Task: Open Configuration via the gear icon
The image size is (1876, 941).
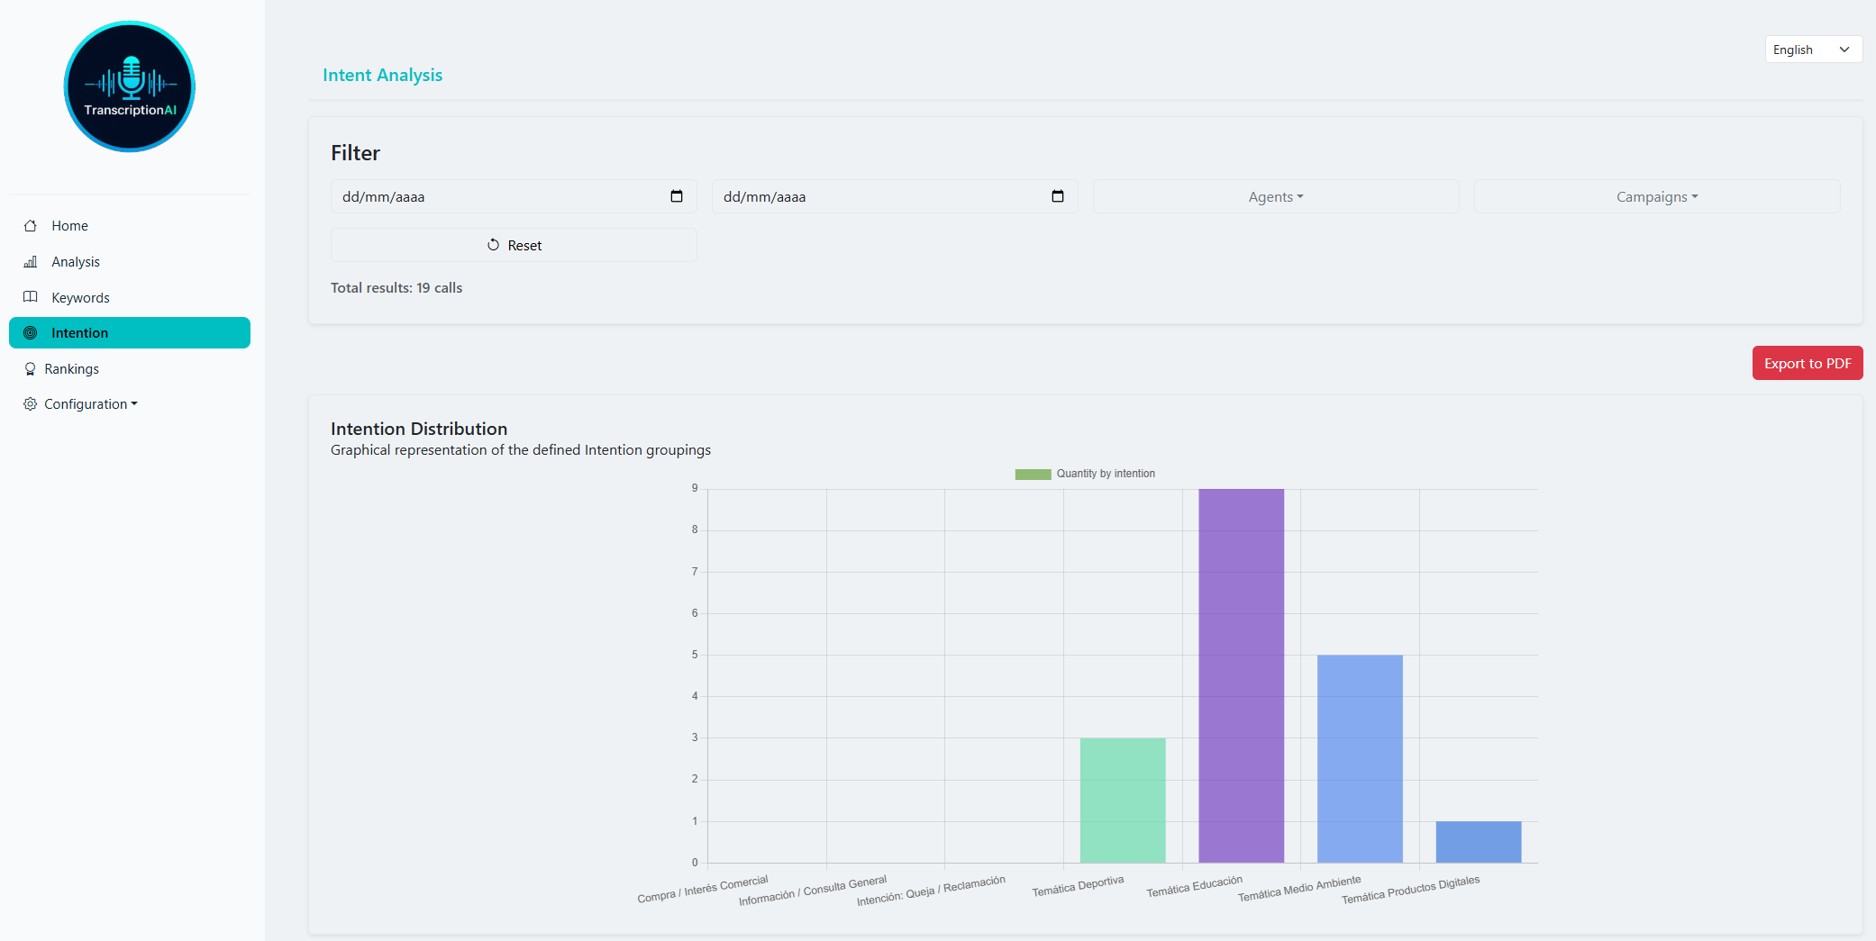Action: 30,403
